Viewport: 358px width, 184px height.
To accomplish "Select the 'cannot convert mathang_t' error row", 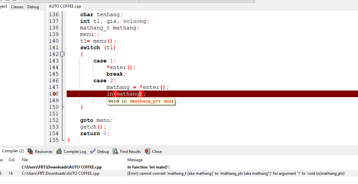I will pos(236,173).
